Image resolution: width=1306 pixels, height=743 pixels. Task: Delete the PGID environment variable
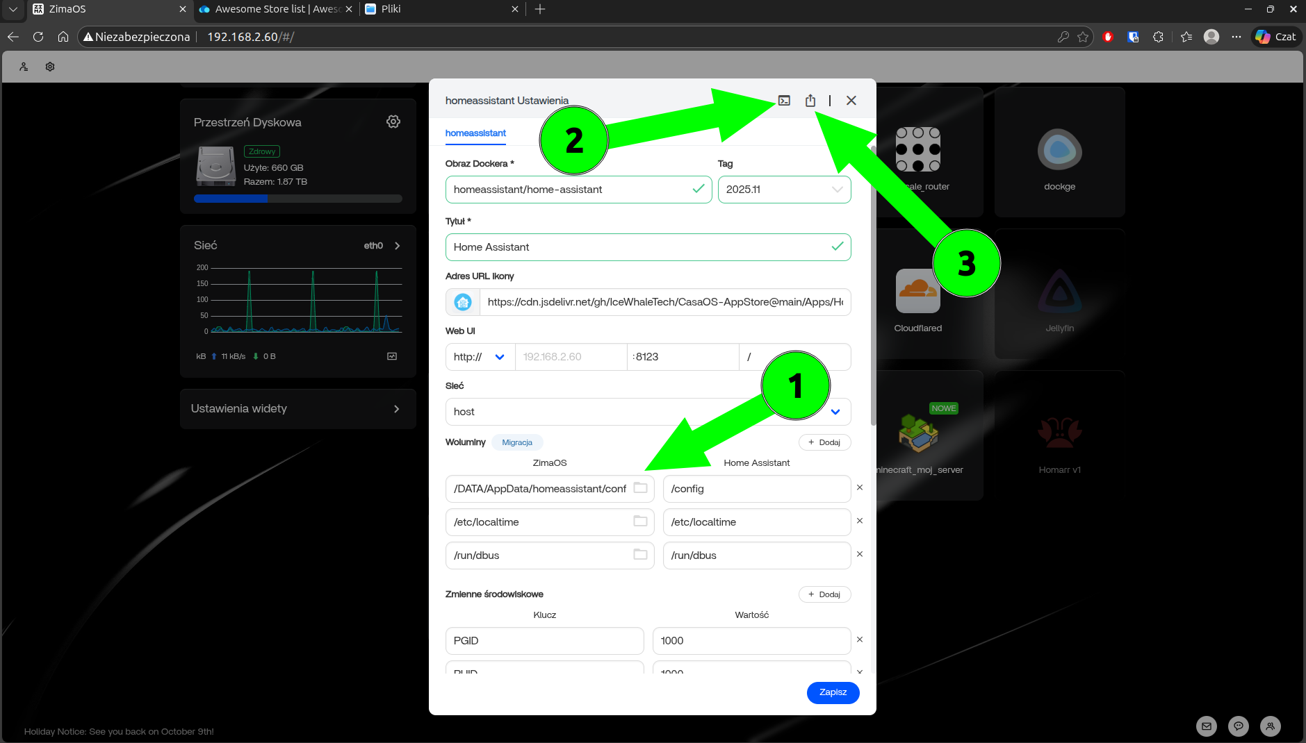coord(860,640)
